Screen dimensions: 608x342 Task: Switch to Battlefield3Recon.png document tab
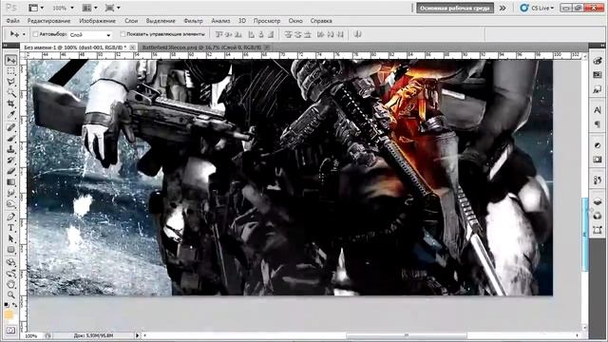201,47
